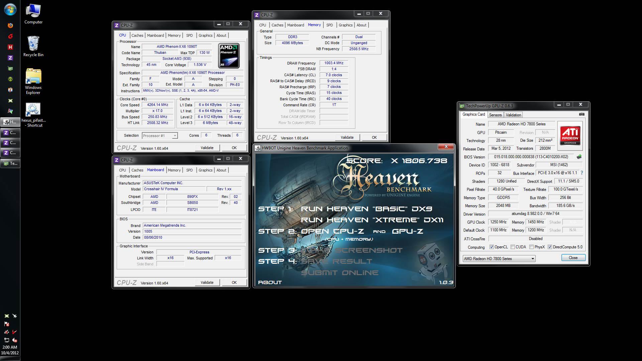Click the GPU-Z Close button
This screenshot has height=361, width=642.
click(x=573, y=258)
